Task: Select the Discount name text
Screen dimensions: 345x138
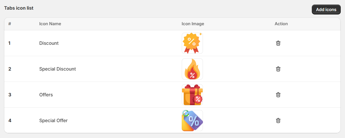Action: (x=49, y=43)
